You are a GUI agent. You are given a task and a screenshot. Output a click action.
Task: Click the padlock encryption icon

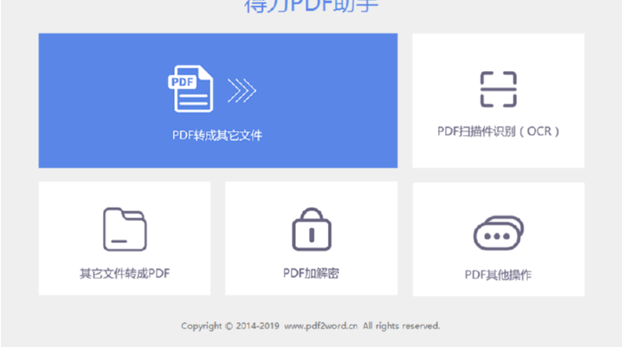click(x=312, y=229)
